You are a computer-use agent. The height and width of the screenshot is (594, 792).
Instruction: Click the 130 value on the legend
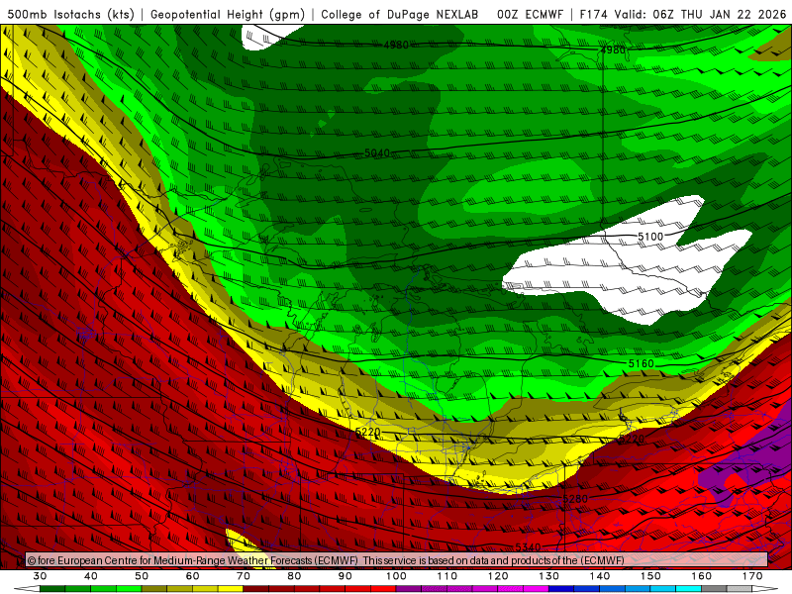pos(549,576)
